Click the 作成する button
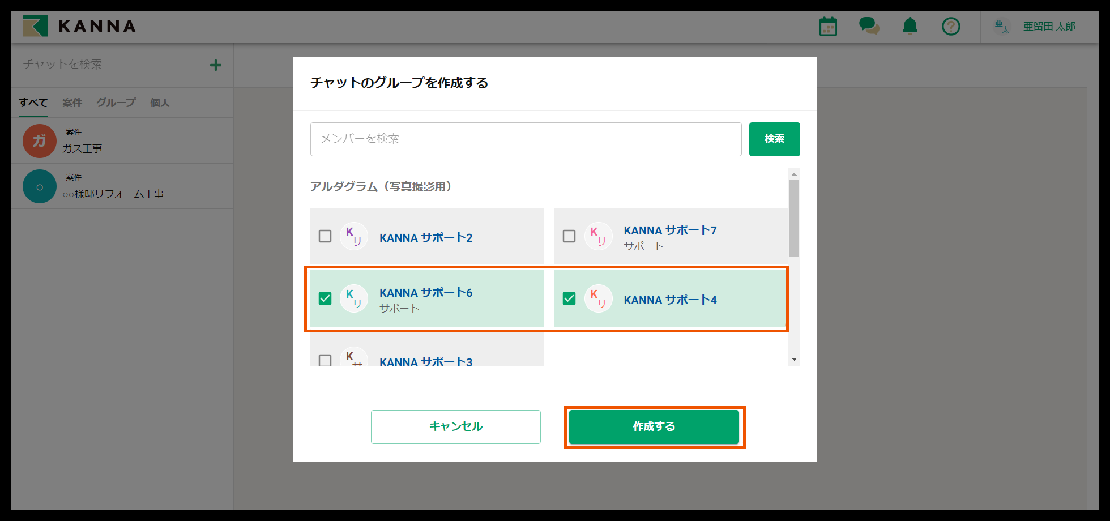The height and width of the screenshot is (521, 1110). point(654,427)
